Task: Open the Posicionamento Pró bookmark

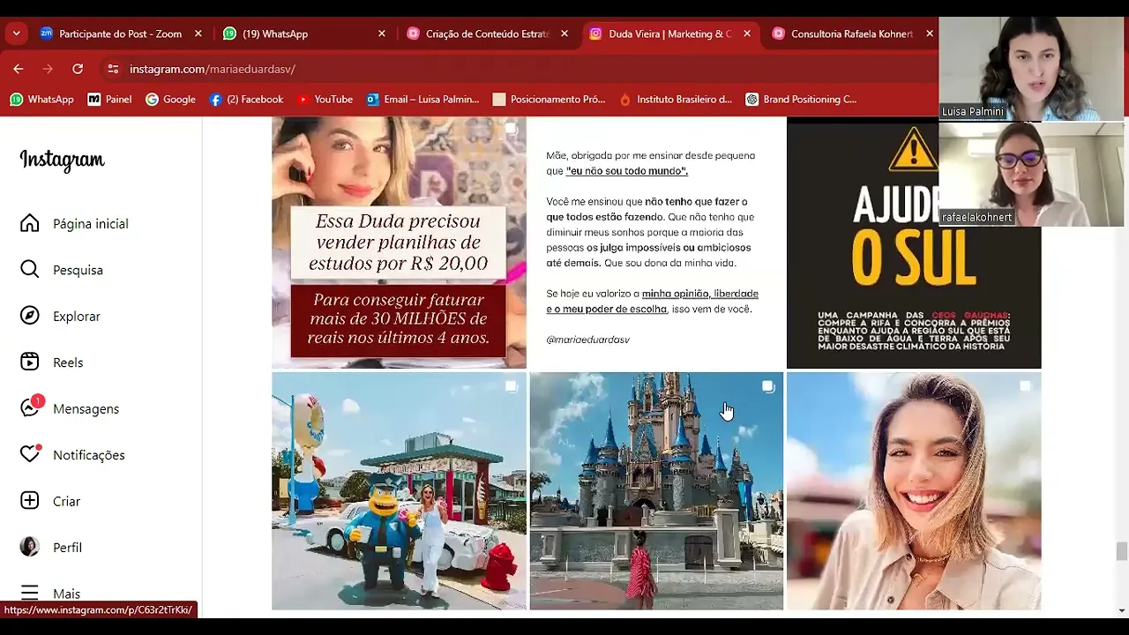Action: (x=549, y=100)
